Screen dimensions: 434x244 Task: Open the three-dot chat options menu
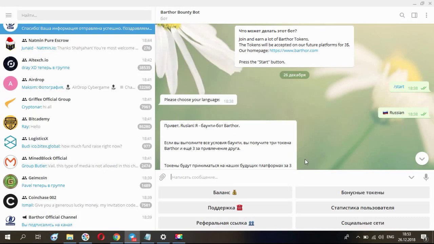coord(427,15)
